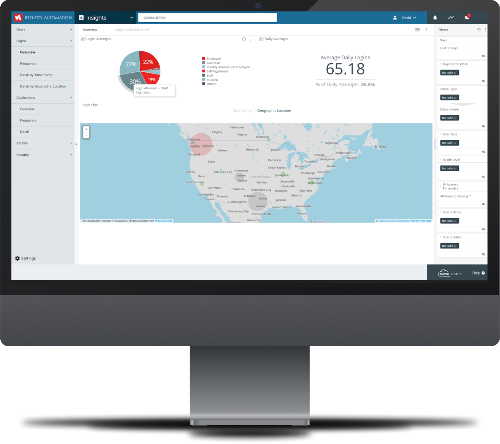Viewport: 500px width, 444px height.
Task: Open Detail by Geographic Location page
Action: pos(43,86)
